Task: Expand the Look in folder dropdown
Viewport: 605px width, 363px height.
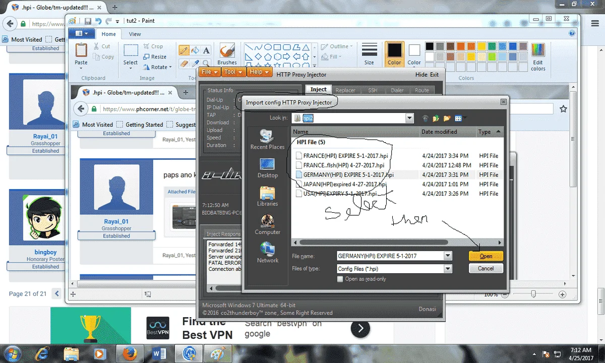Action: [409, 118]
